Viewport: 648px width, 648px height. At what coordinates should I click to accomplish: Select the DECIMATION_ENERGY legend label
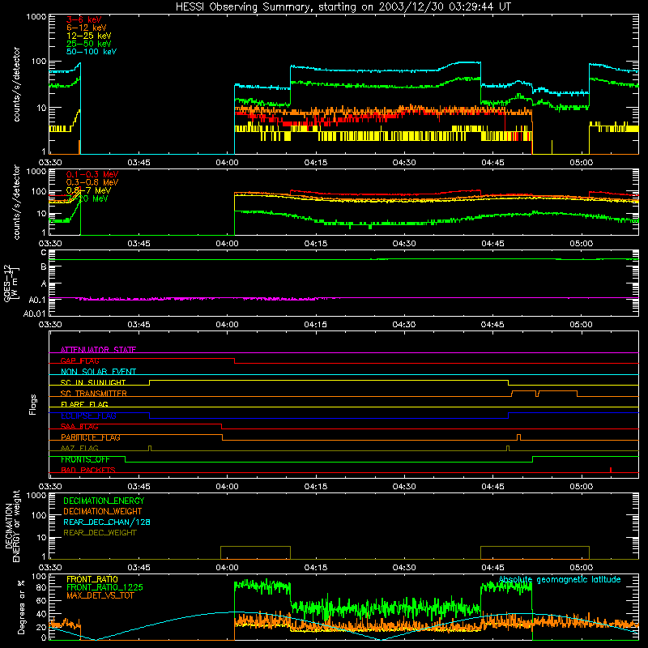[104, 501]
